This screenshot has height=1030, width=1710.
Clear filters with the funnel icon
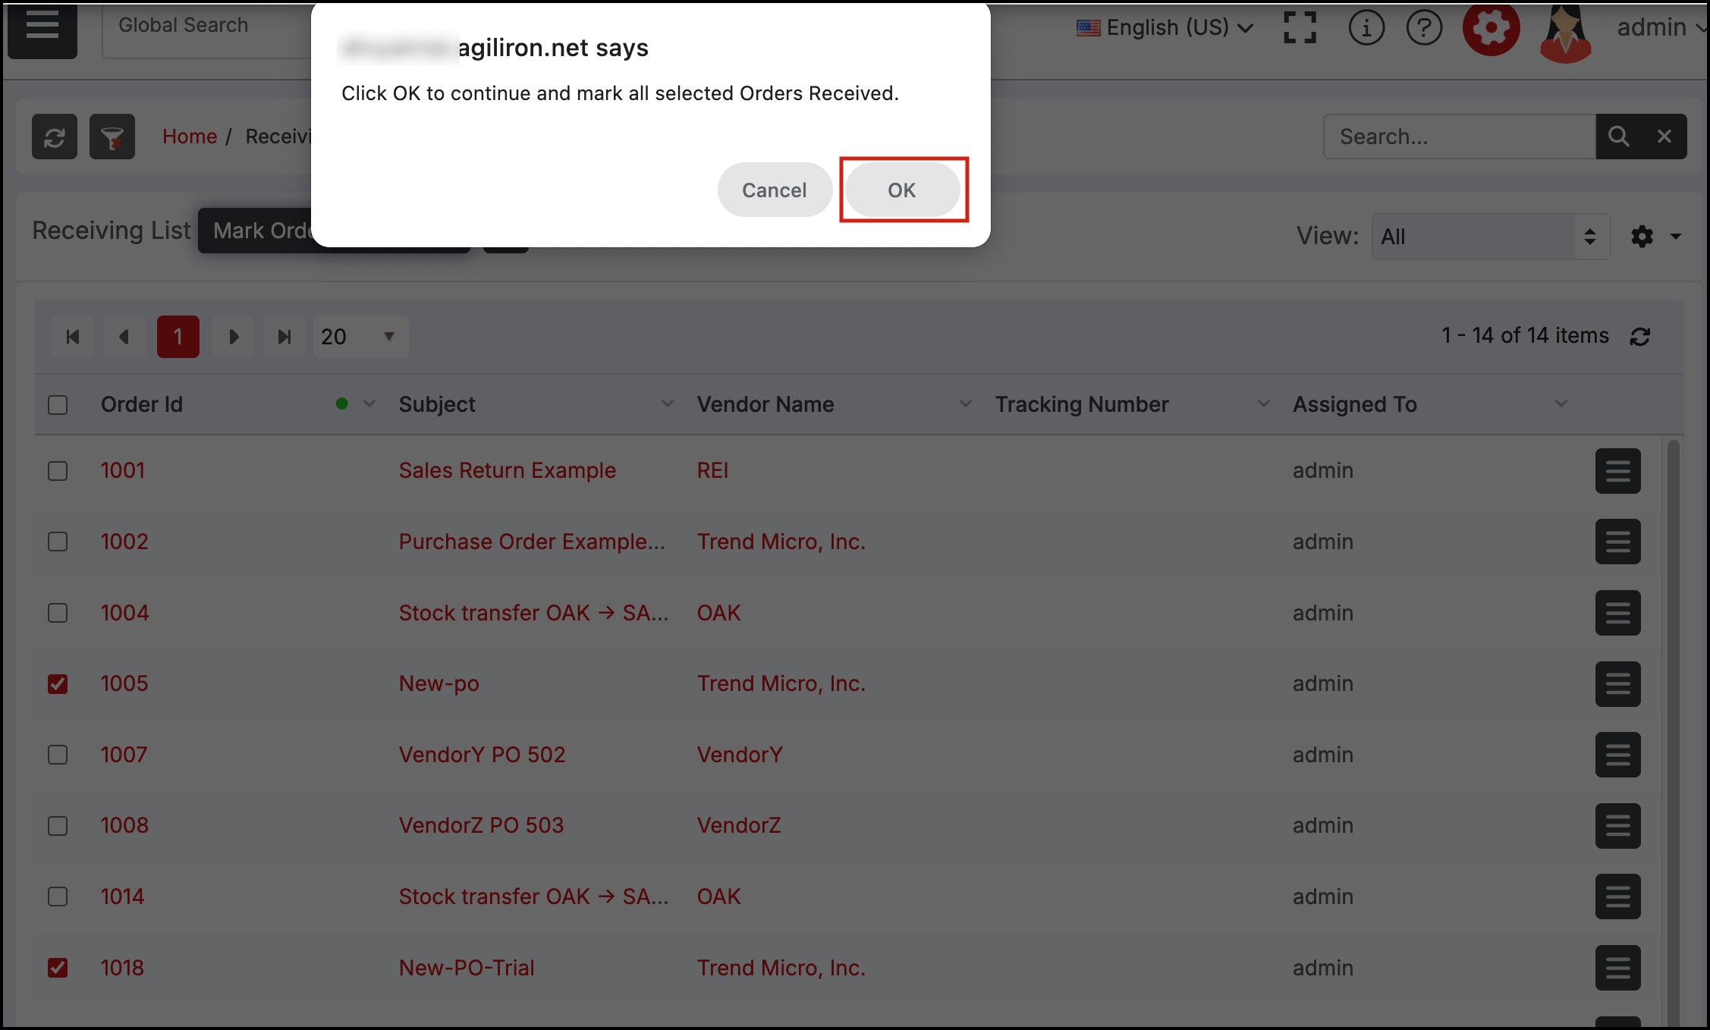coord(112,137)
